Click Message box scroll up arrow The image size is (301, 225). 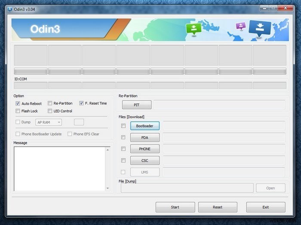107,150
